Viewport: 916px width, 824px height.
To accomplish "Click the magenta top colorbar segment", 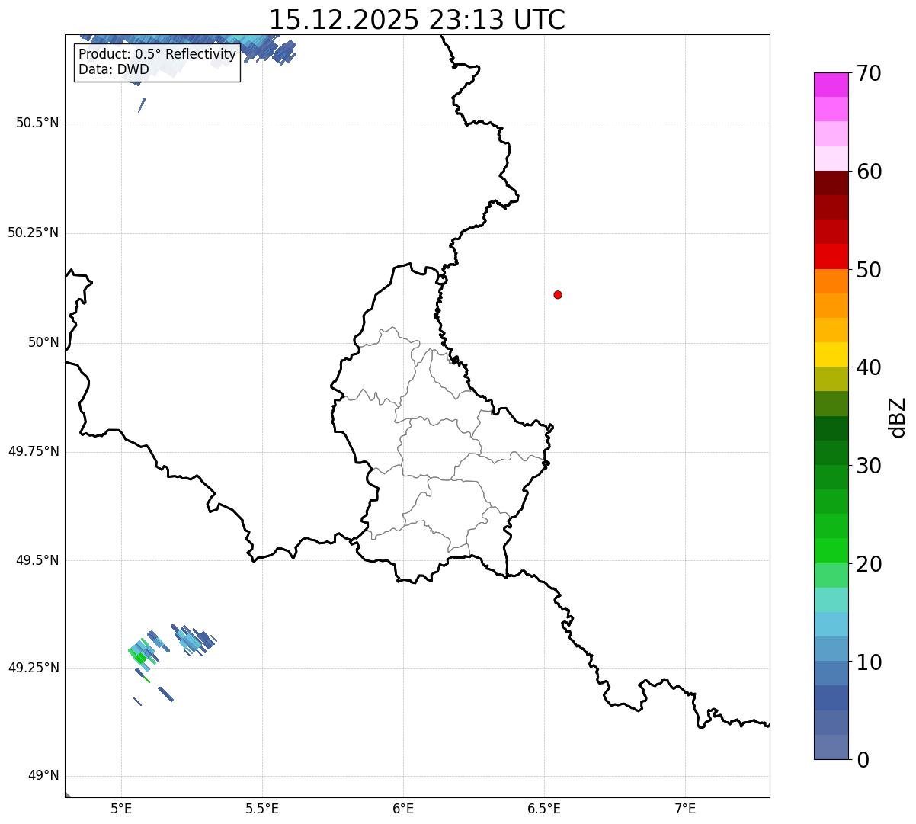I will (831, 85).
